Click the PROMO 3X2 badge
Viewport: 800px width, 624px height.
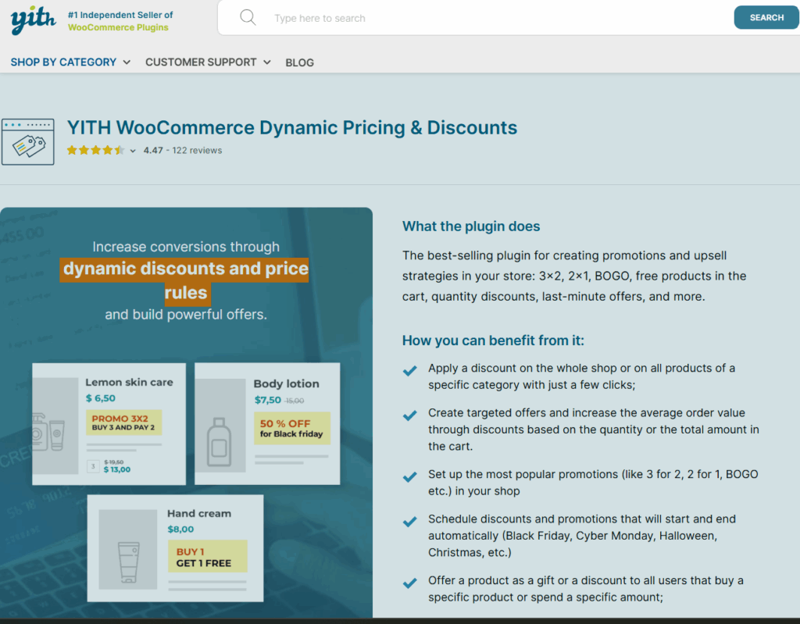coord(124,423)
